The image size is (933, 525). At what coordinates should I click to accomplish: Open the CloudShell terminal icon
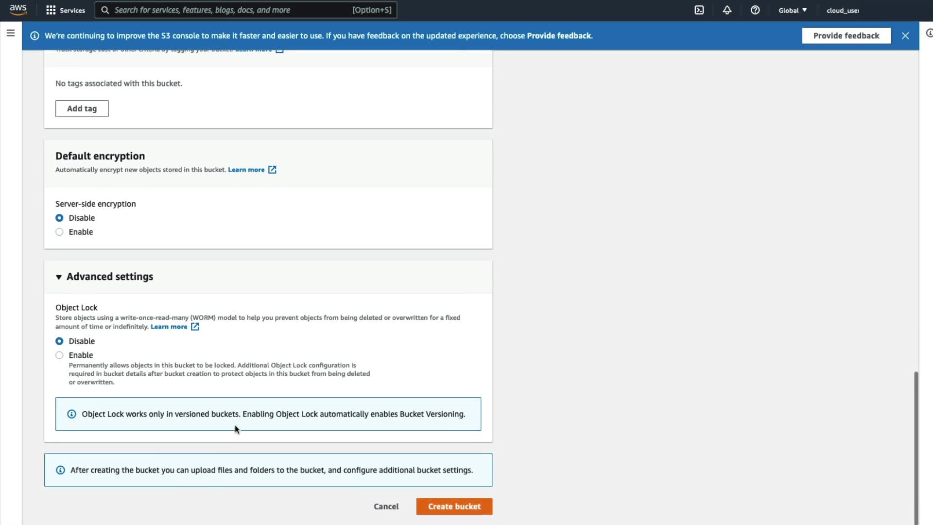tap(699, 10)
